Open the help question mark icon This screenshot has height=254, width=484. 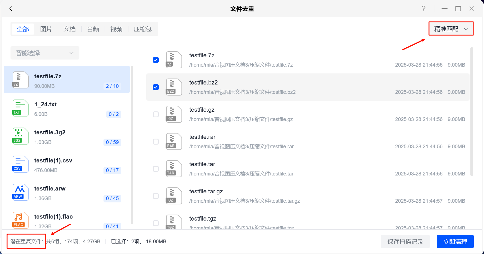(x=424, y=9)
